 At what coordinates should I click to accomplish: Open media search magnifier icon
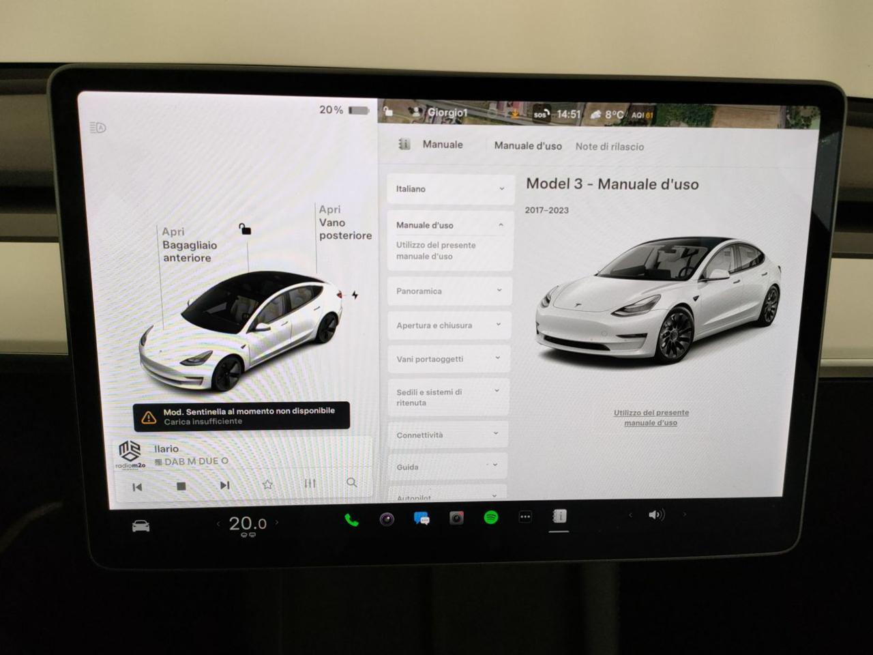pos(351,482)
